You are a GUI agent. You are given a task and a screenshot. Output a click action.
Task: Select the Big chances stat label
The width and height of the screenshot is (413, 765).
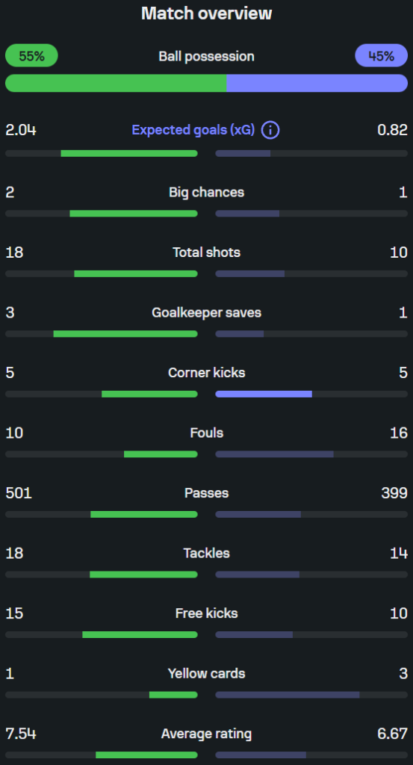pyautogui.click(x=207, y=192)
